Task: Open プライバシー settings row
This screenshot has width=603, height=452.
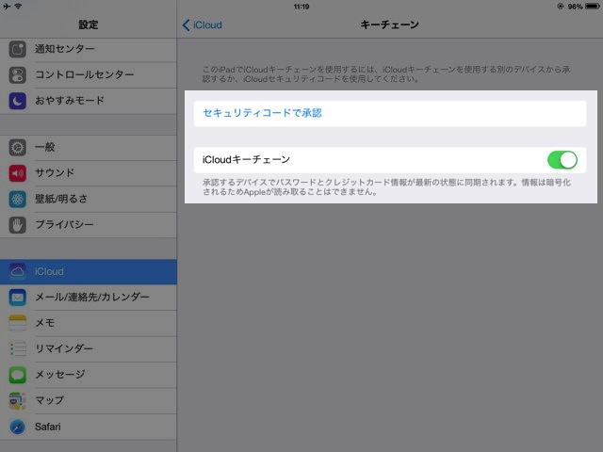Action: pyautogui.click(x=89, y=225)
